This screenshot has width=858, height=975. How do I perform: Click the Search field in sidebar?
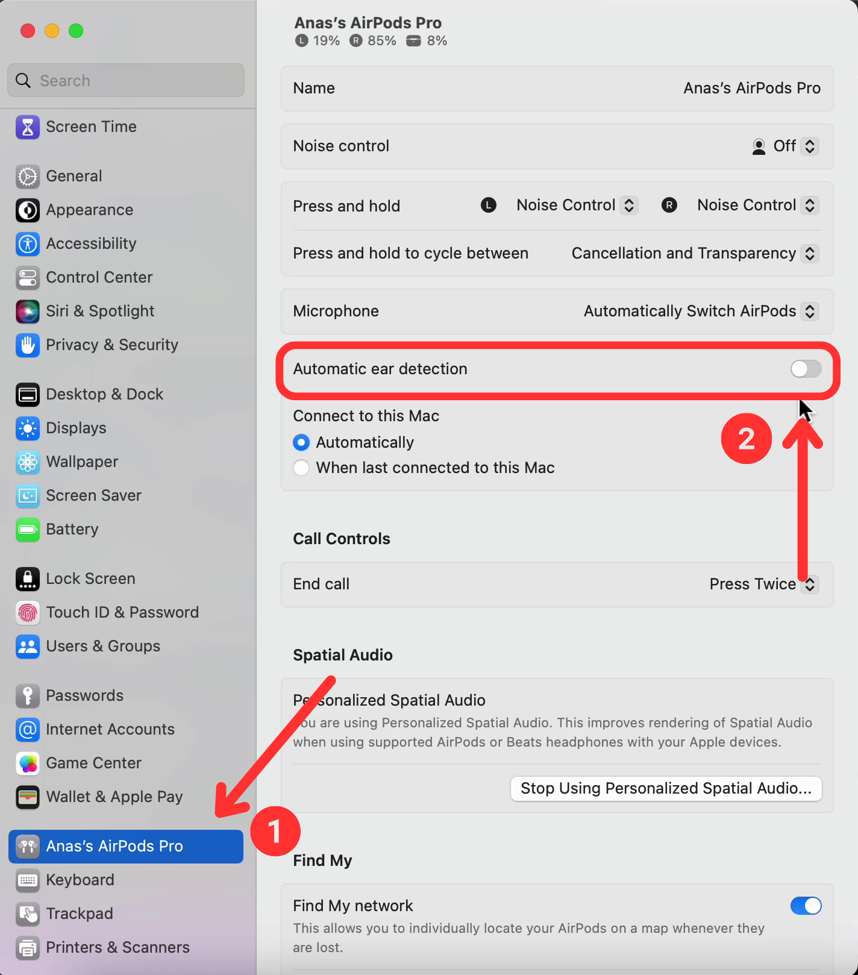click(126, 81)
